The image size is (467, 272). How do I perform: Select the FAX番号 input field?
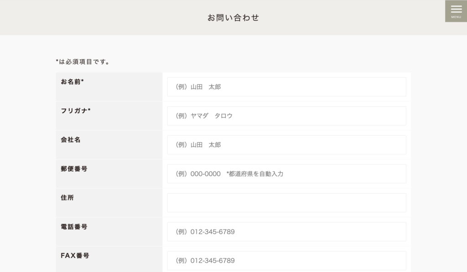pyautogui.click(x=286, y=261)
